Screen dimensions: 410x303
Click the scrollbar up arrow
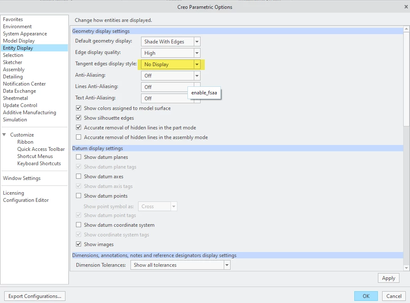(x=406, y=29)
